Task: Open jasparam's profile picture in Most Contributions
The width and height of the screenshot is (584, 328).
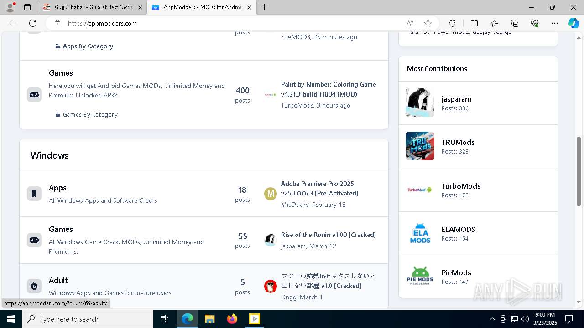Action: [420, 102]
